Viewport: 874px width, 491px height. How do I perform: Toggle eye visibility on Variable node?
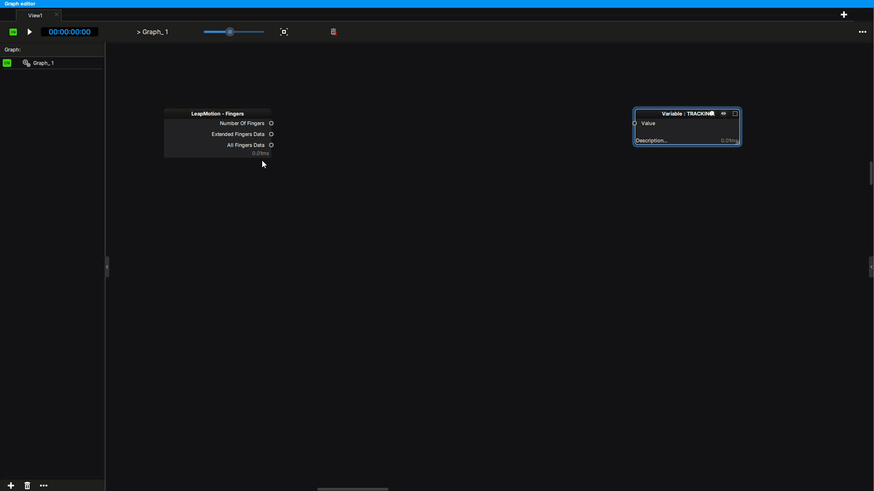click(723, 114)
